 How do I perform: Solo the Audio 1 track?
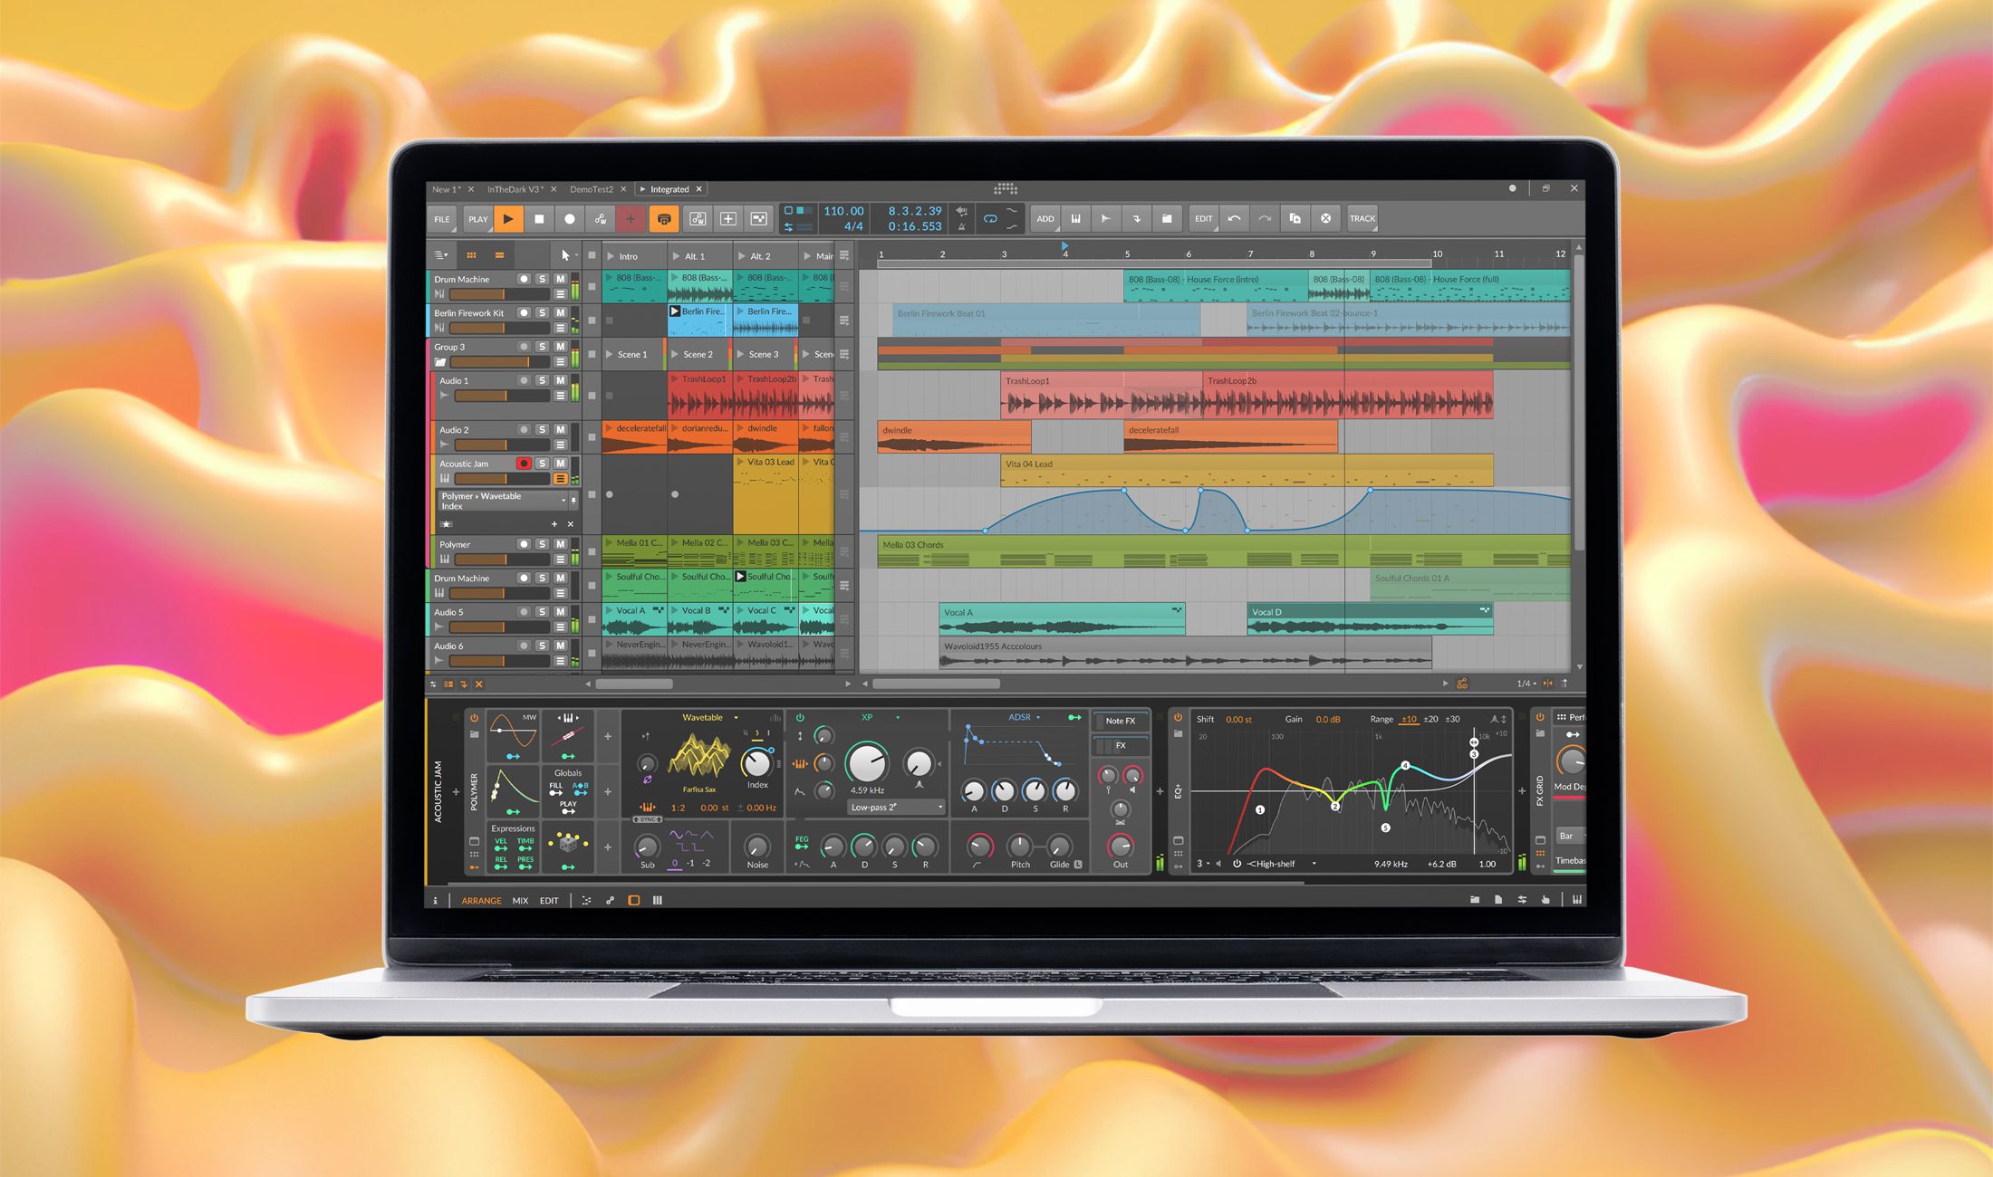coord(542,380)
